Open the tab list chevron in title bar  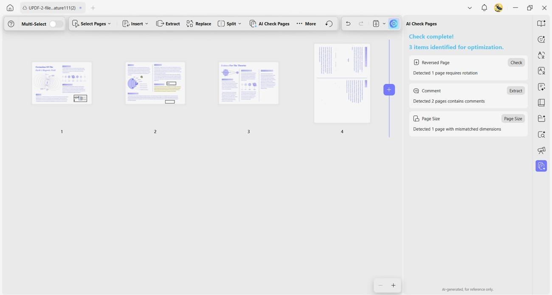pyautogui.click(x=470, y=8)
